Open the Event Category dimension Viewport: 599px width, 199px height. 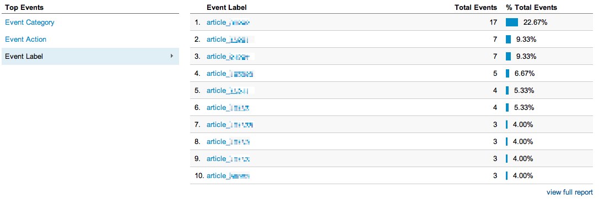click(x=29, y=23)
